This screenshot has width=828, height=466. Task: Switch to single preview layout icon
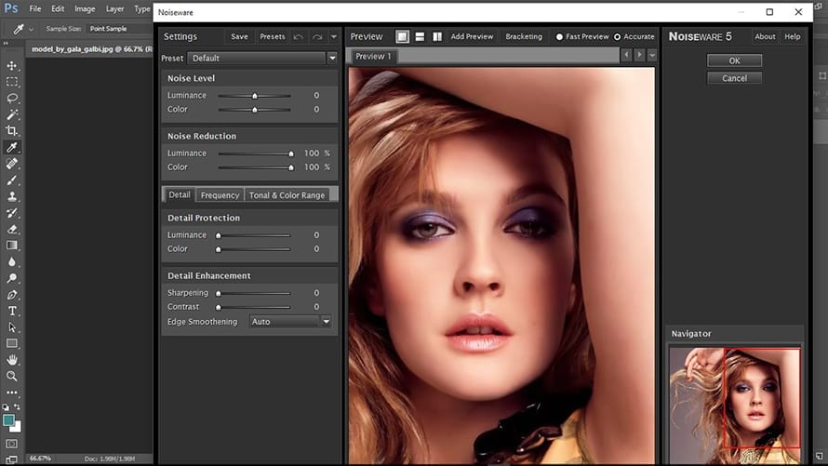click(x=402, y=37)
